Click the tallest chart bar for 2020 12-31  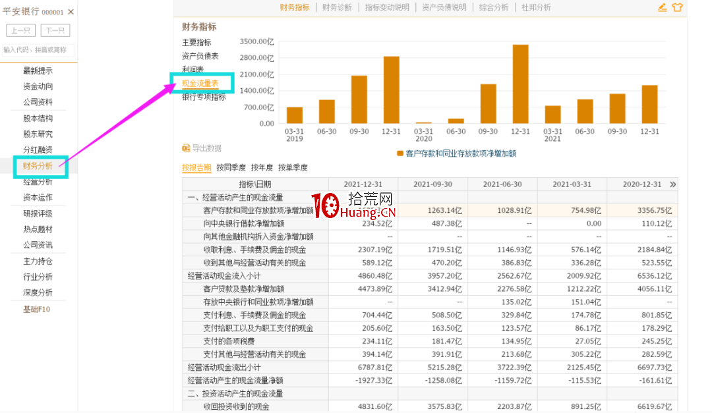(x=520, y=84)
